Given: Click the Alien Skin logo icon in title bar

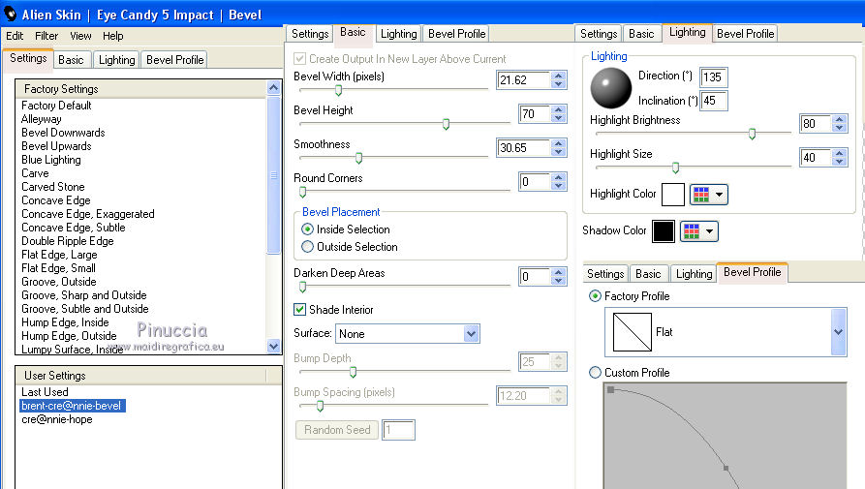Looking at the screenshot, I should 10,14.
